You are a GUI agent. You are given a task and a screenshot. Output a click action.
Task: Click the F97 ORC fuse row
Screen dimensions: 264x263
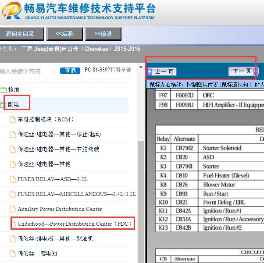click(x=210, y=96)
